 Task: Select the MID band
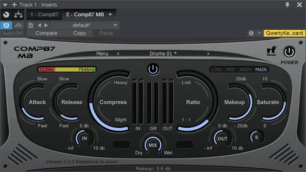click(230, 70)
